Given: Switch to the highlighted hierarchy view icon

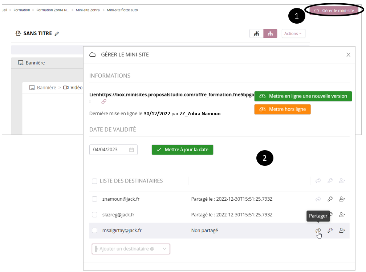Looking at the screenshot, I should pos(270,33).
